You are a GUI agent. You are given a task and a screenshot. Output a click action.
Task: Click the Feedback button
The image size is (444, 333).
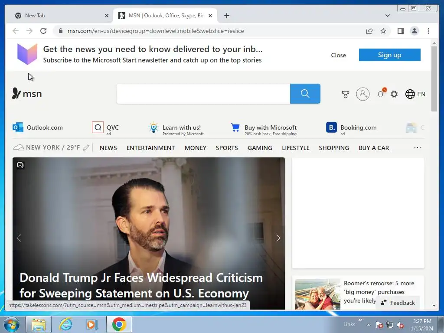[x=398, y=303]
